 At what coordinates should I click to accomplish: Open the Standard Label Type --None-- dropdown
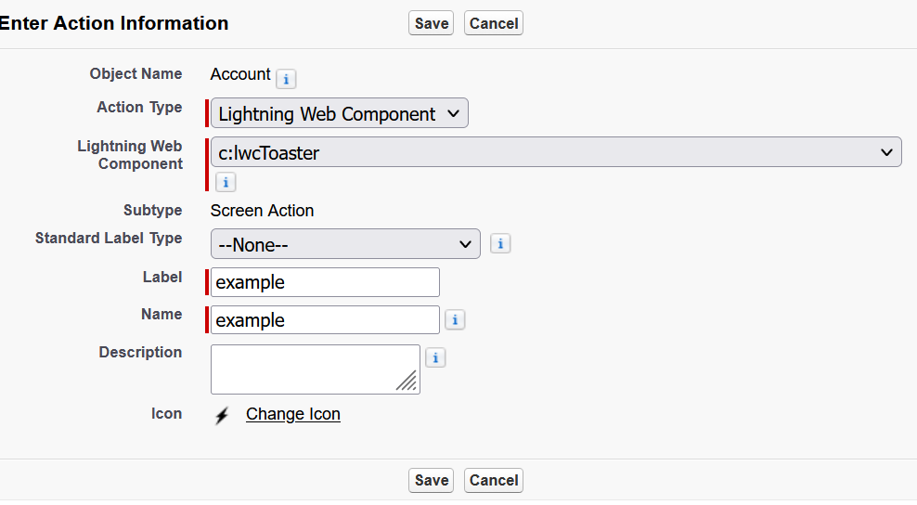(345, 244)
